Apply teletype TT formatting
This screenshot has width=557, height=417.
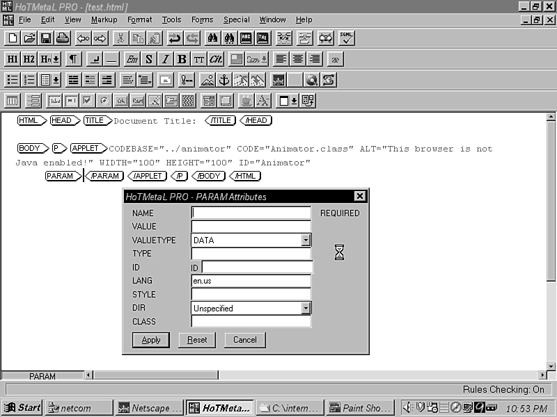198,59
